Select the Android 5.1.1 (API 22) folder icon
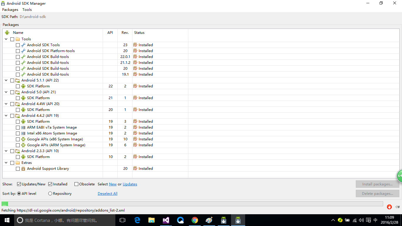 click(18, 80)
